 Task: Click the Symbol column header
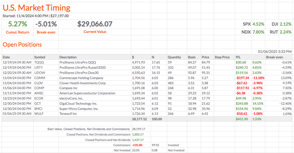pos(39,57)
